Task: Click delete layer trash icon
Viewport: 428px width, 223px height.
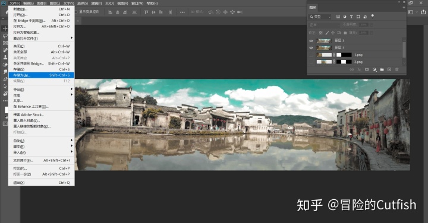Action: pos(397,70)
